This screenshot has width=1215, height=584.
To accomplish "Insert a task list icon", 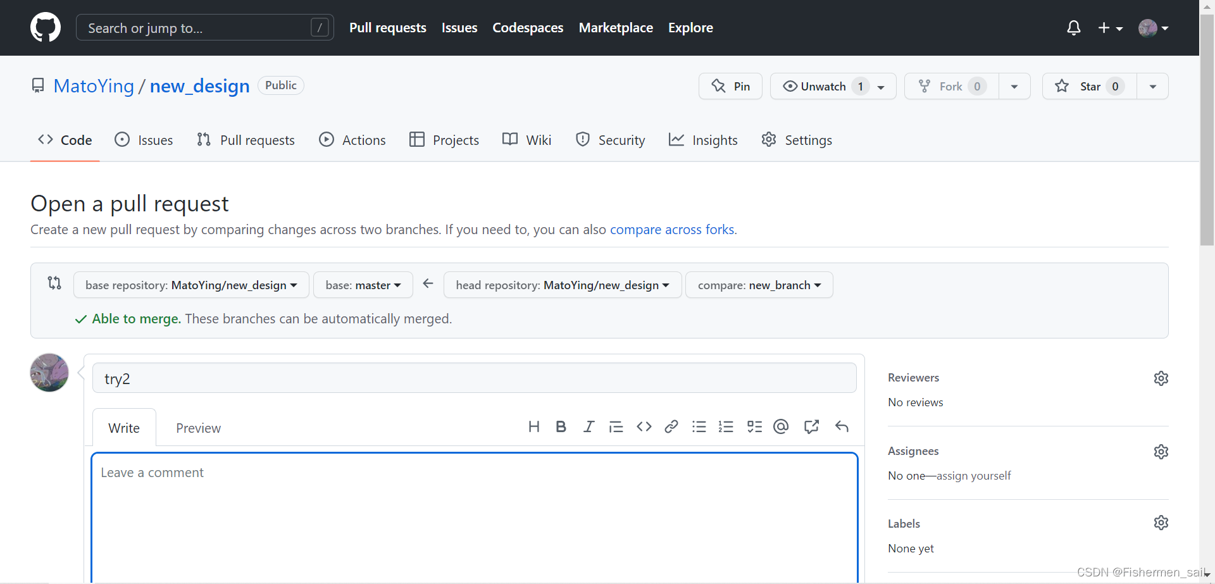I will click(x=754, y=426).
